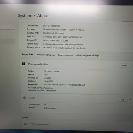
Task: Select the Product ID 00342-22608-24271-AAOEM
Action: (56, 41)
